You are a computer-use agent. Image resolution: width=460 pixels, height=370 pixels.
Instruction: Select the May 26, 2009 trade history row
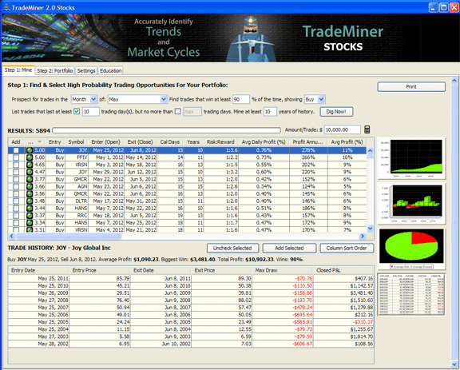(x=191, y=293)
